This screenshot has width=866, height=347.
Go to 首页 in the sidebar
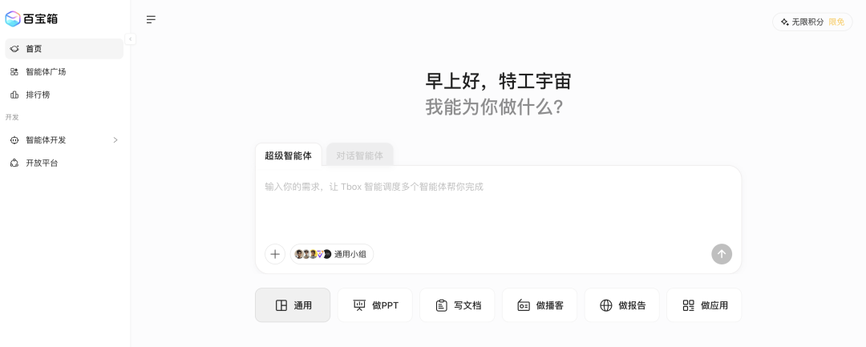[64, 49]
